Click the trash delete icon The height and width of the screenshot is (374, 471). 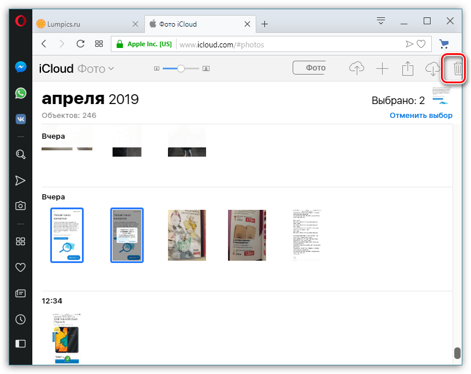[457, 69]
